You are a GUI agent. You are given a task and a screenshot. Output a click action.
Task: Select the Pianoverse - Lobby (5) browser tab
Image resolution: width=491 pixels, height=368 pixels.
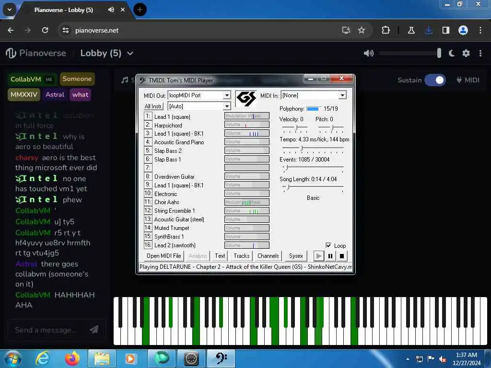click(x=75, y=10)
